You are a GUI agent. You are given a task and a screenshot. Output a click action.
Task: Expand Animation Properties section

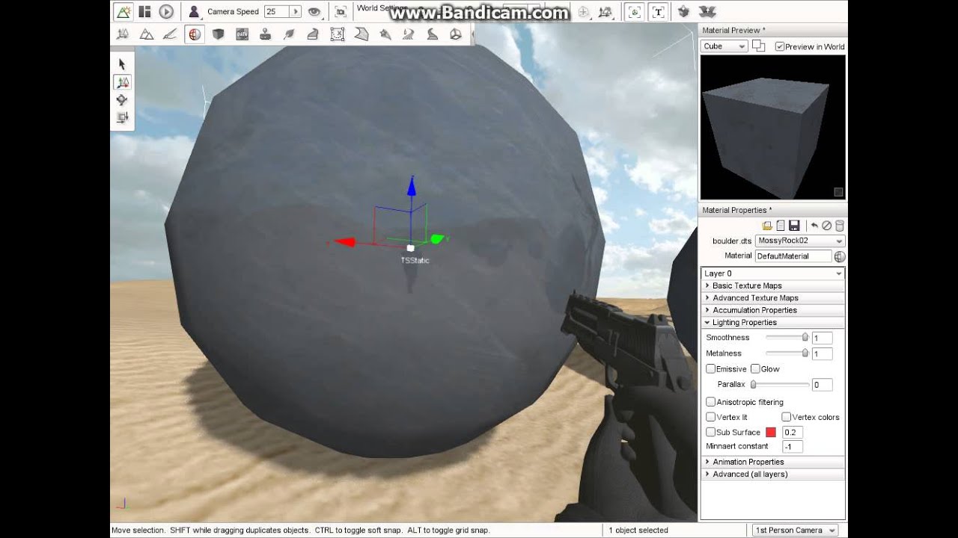773,462
